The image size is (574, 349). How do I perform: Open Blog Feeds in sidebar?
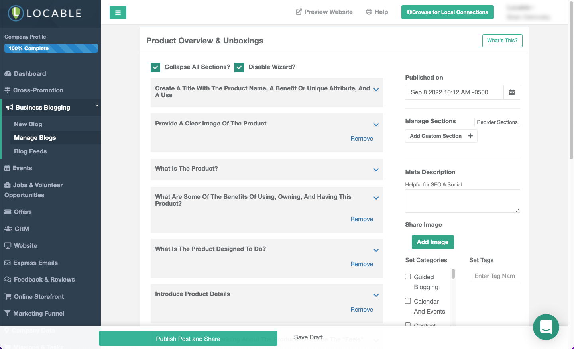[x=30, y=151]
